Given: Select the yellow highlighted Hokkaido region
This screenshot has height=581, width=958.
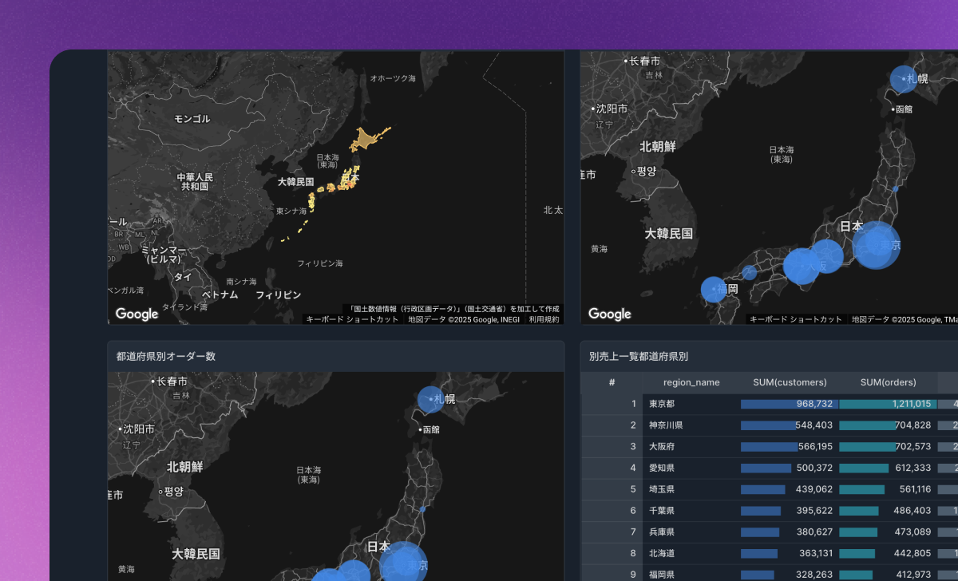Looking at the screenshot, I should pos(366,137).
